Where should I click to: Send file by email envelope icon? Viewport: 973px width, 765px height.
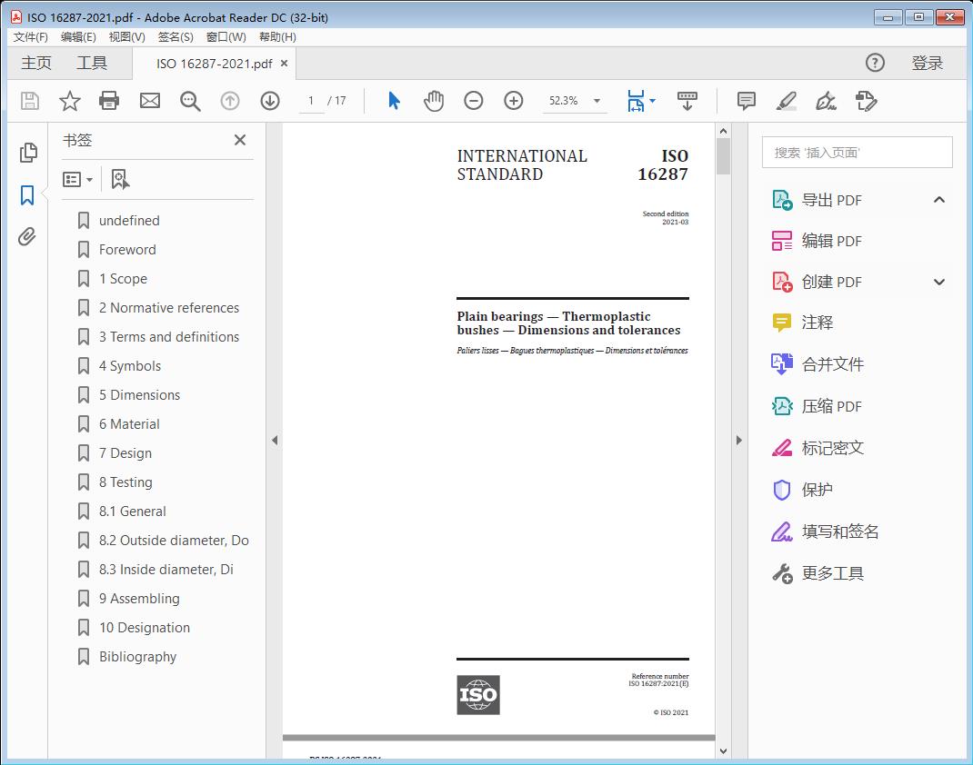[x=150, y=101]
